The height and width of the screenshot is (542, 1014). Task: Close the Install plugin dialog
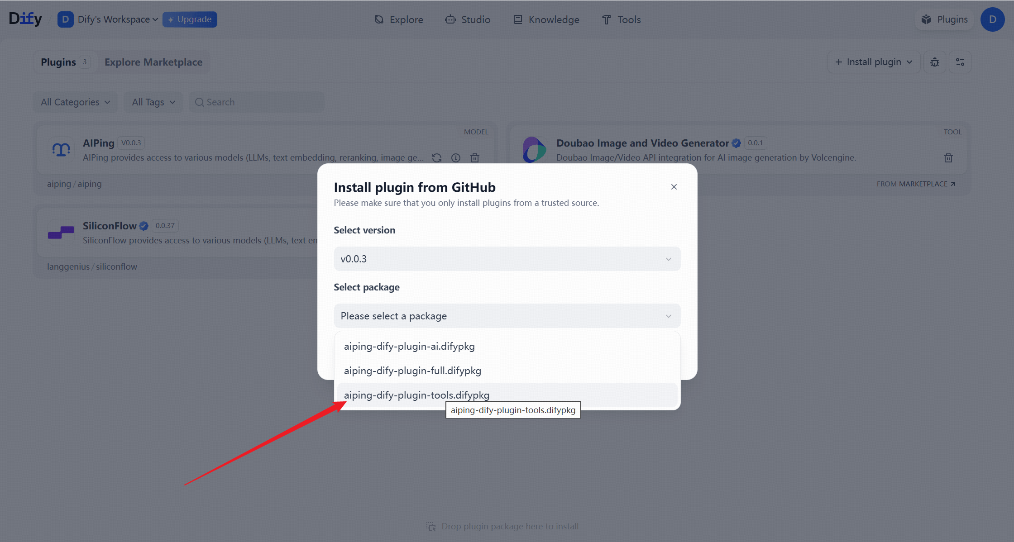click(x=674, y=187)
